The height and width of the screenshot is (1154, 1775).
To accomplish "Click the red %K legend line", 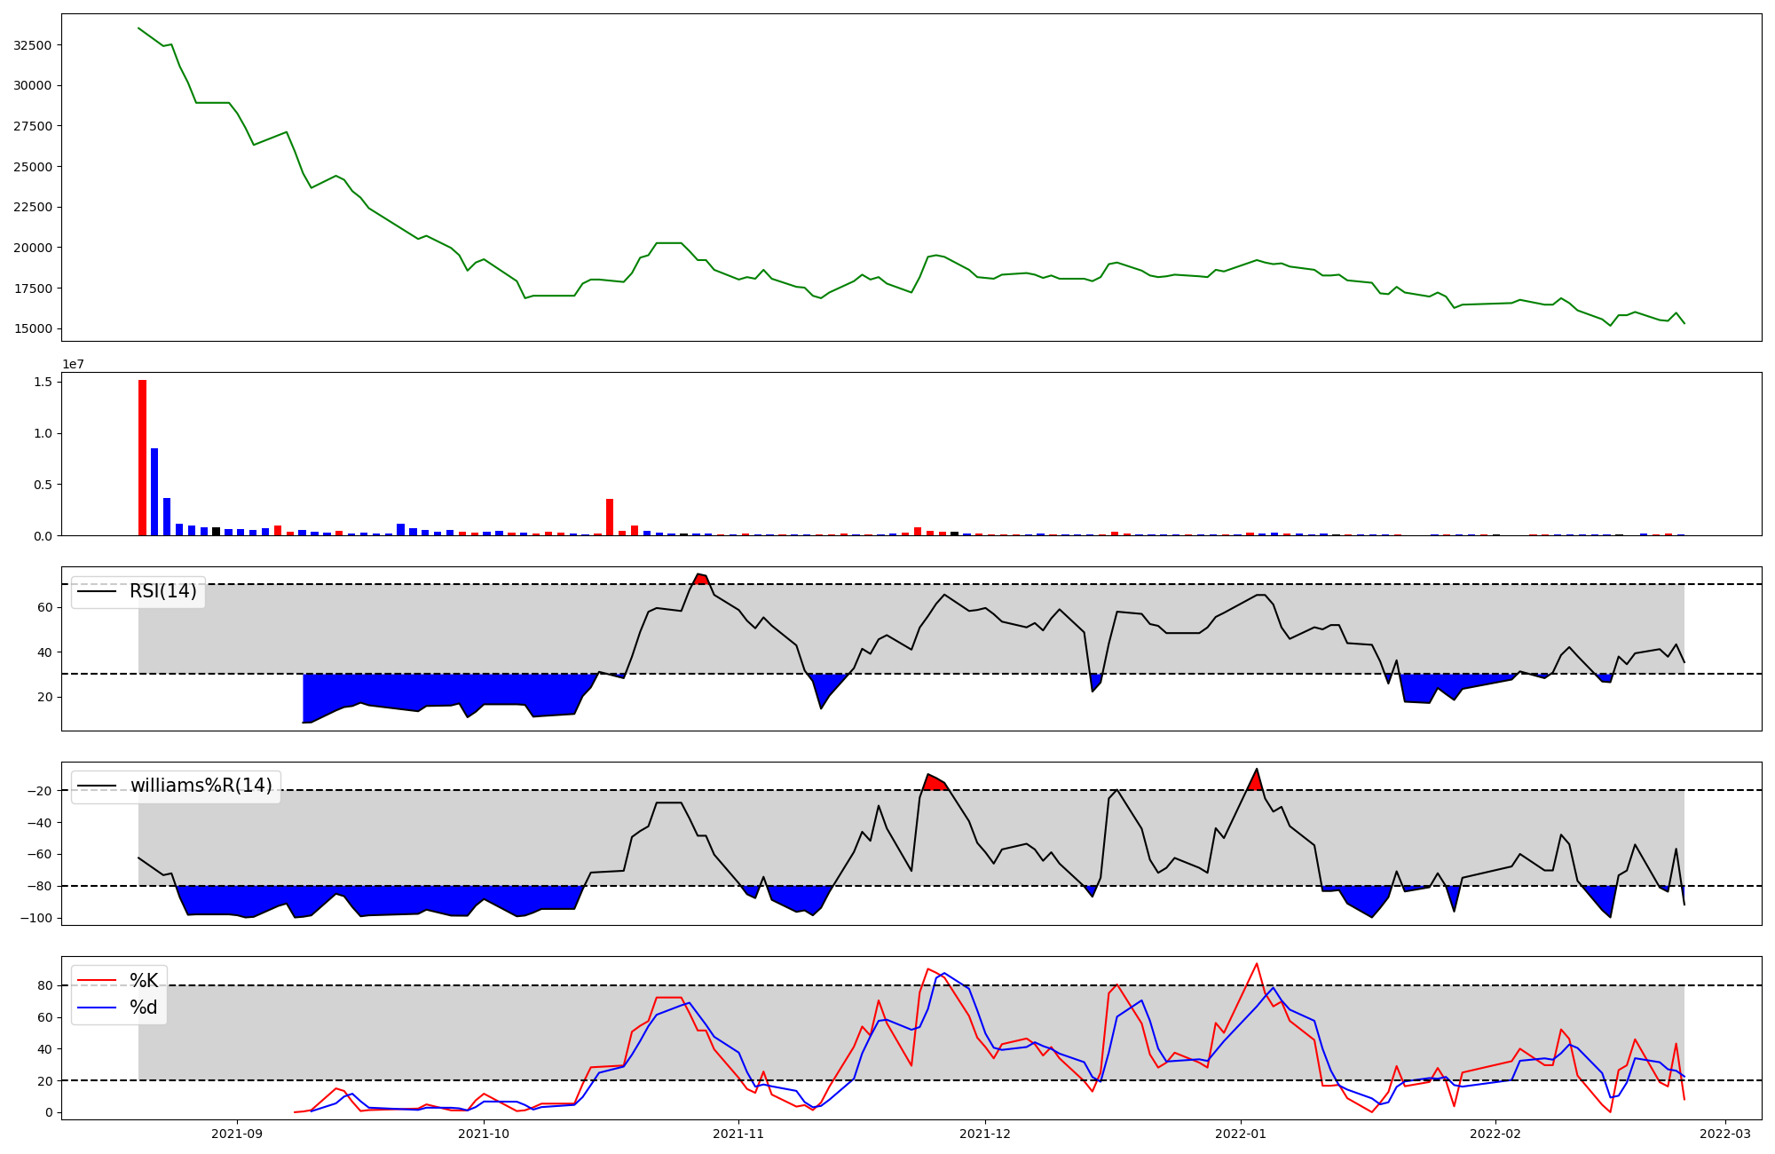I will (x=97, y=981).
